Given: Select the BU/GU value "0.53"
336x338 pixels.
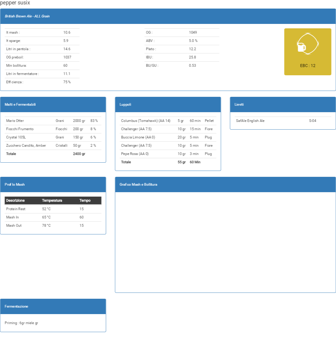Looking at the screenshot, I should [192, 66].
